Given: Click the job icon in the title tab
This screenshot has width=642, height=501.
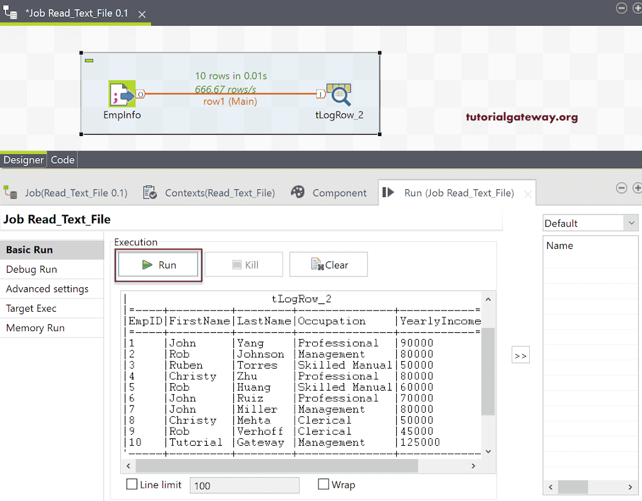Looking at the screenshot, I should (9, 13).
